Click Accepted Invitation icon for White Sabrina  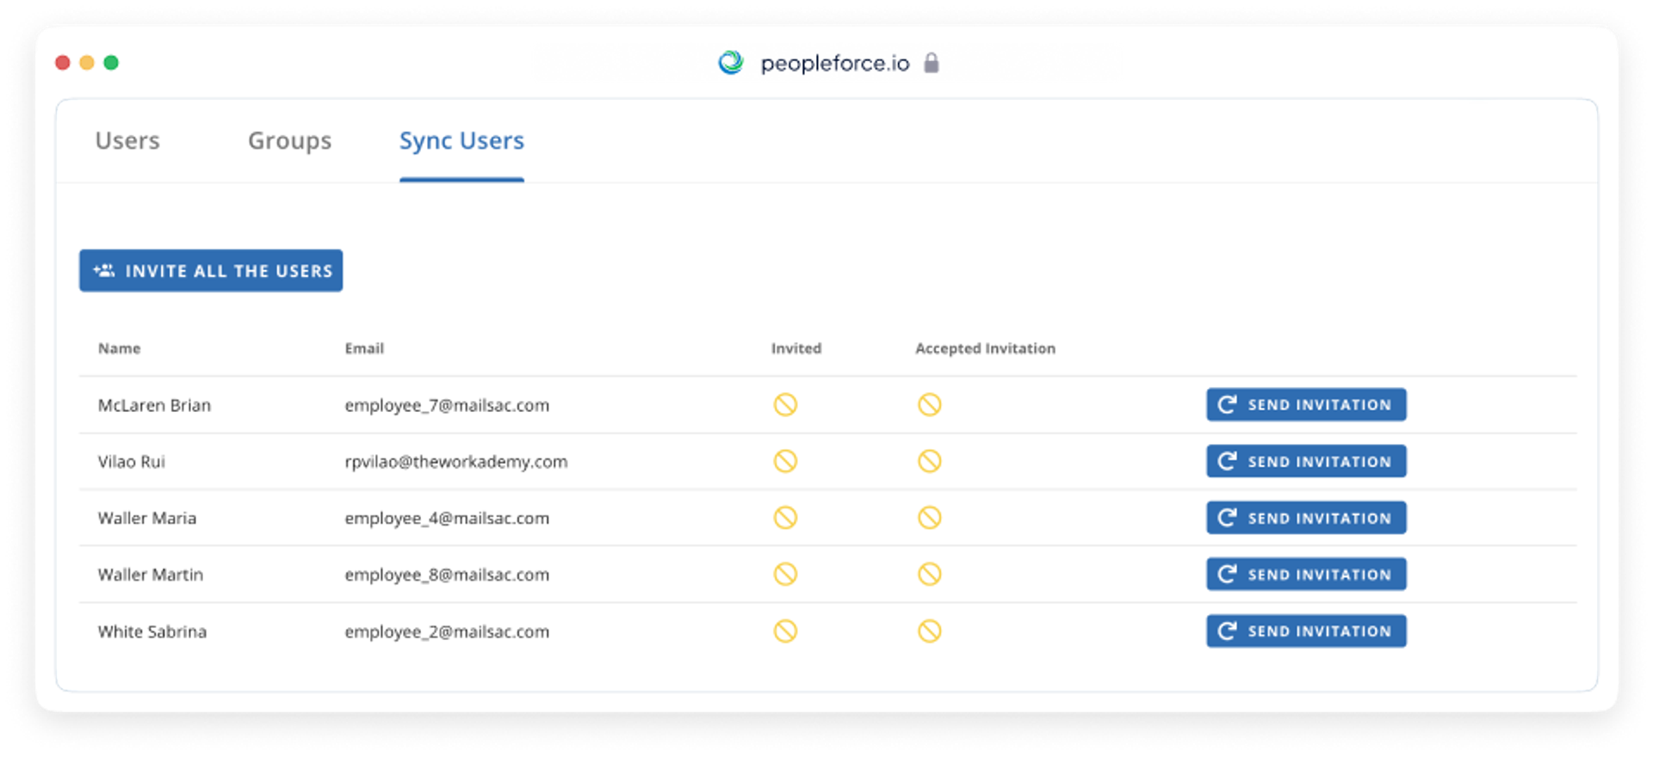pos(930,631)
